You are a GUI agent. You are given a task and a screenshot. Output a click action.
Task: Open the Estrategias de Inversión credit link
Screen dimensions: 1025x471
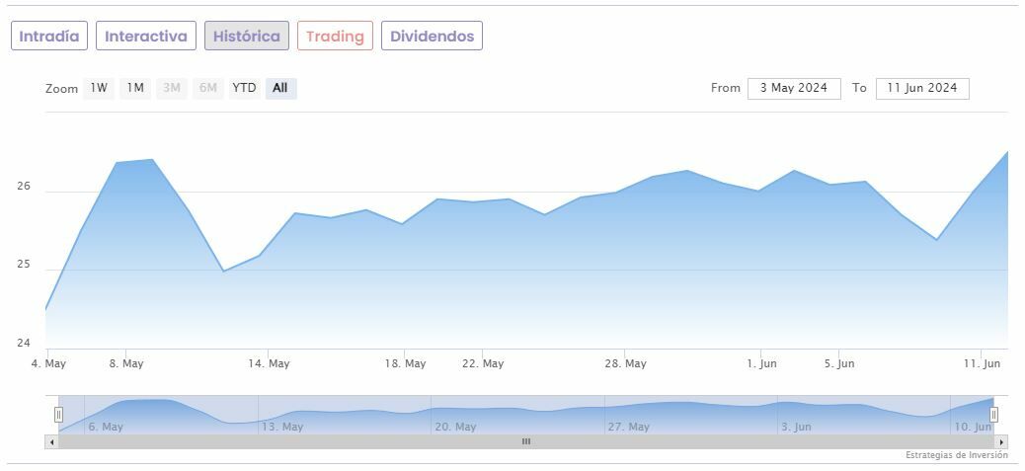[x=956, y=455]
